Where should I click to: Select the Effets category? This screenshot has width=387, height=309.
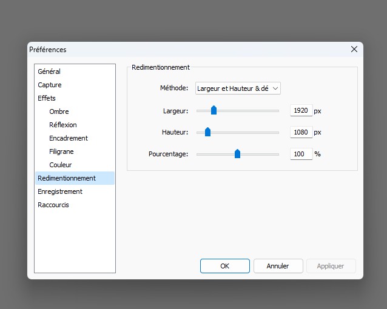47,98
